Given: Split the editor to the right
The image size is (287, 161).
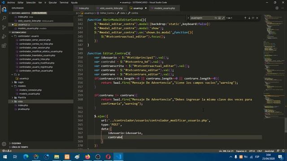Looking at the screenshot, I should pos(277,8).
